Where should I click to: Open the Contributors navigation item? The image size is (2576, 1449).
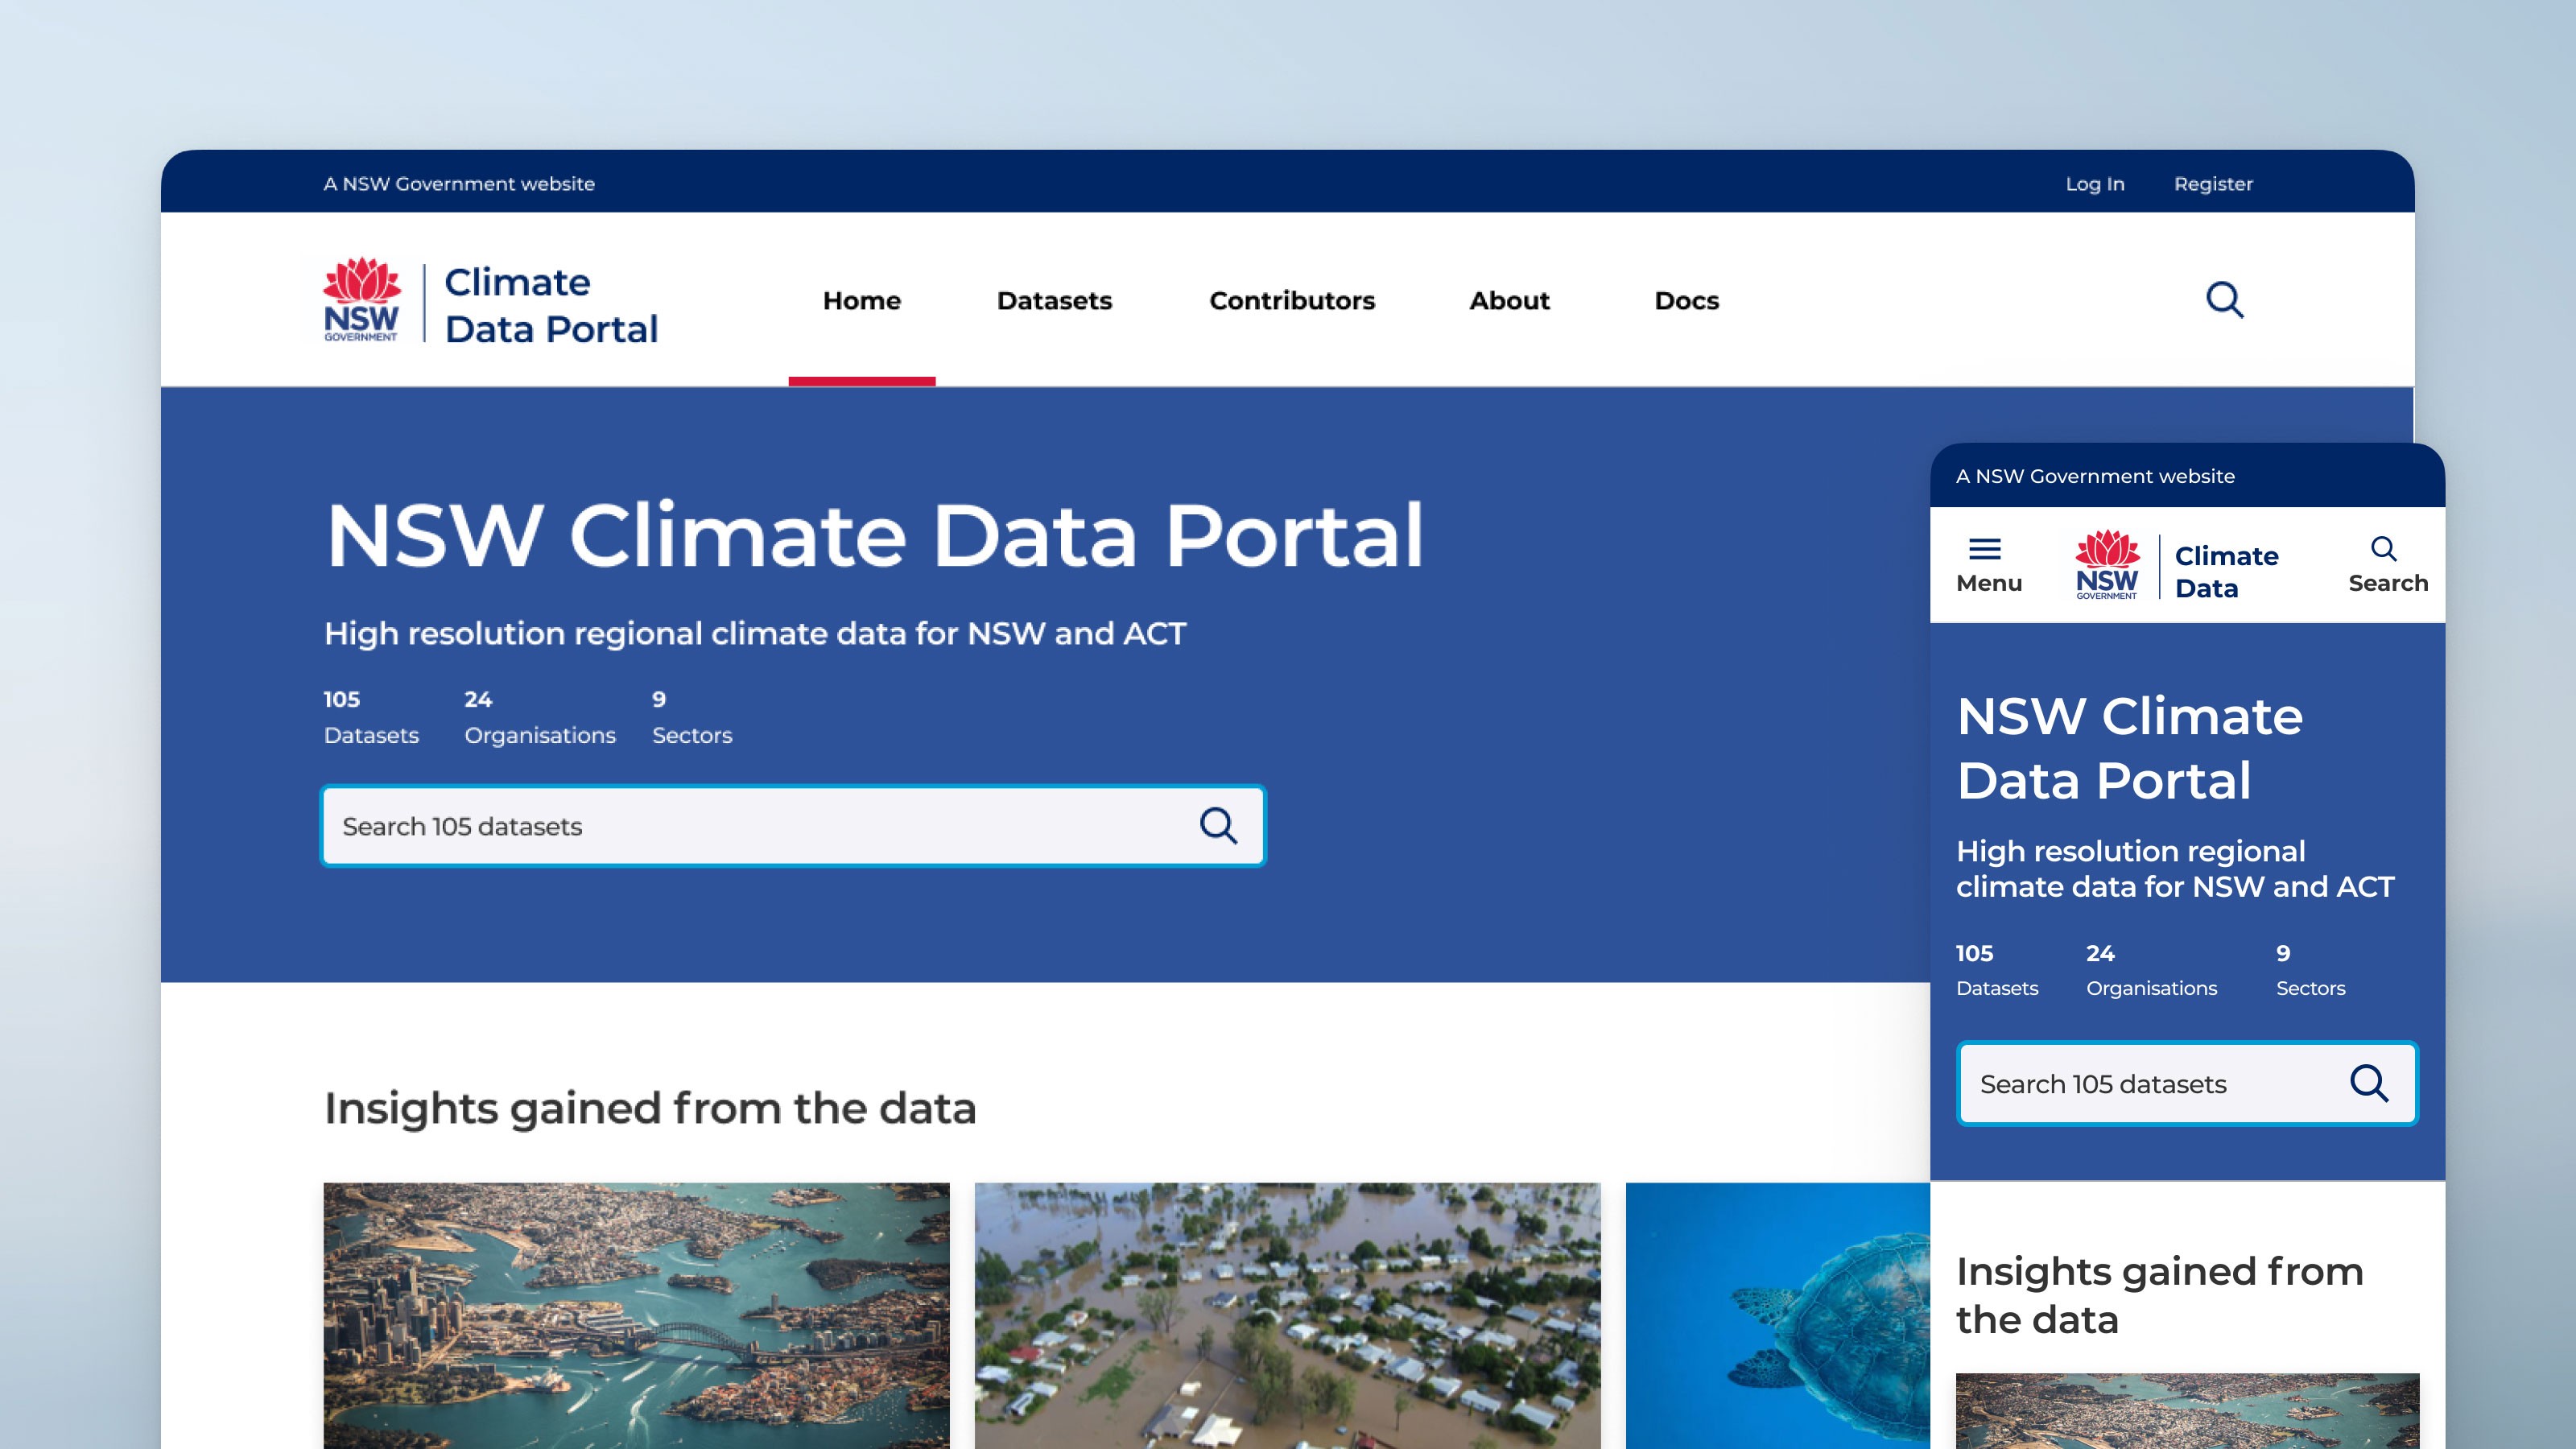point(1292,300)
